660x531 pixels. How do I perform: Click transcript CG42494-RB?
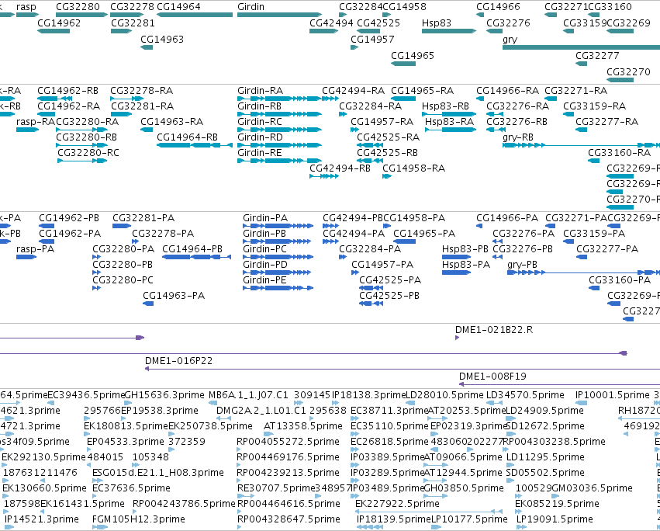coord(324,176)
